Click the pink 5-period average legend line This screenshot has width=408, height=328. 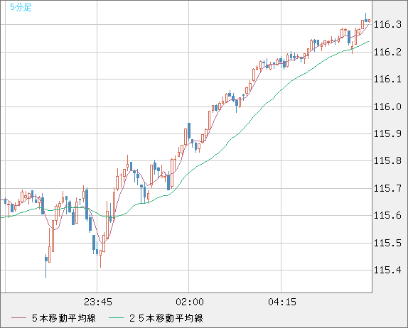[x=18, y=318]
